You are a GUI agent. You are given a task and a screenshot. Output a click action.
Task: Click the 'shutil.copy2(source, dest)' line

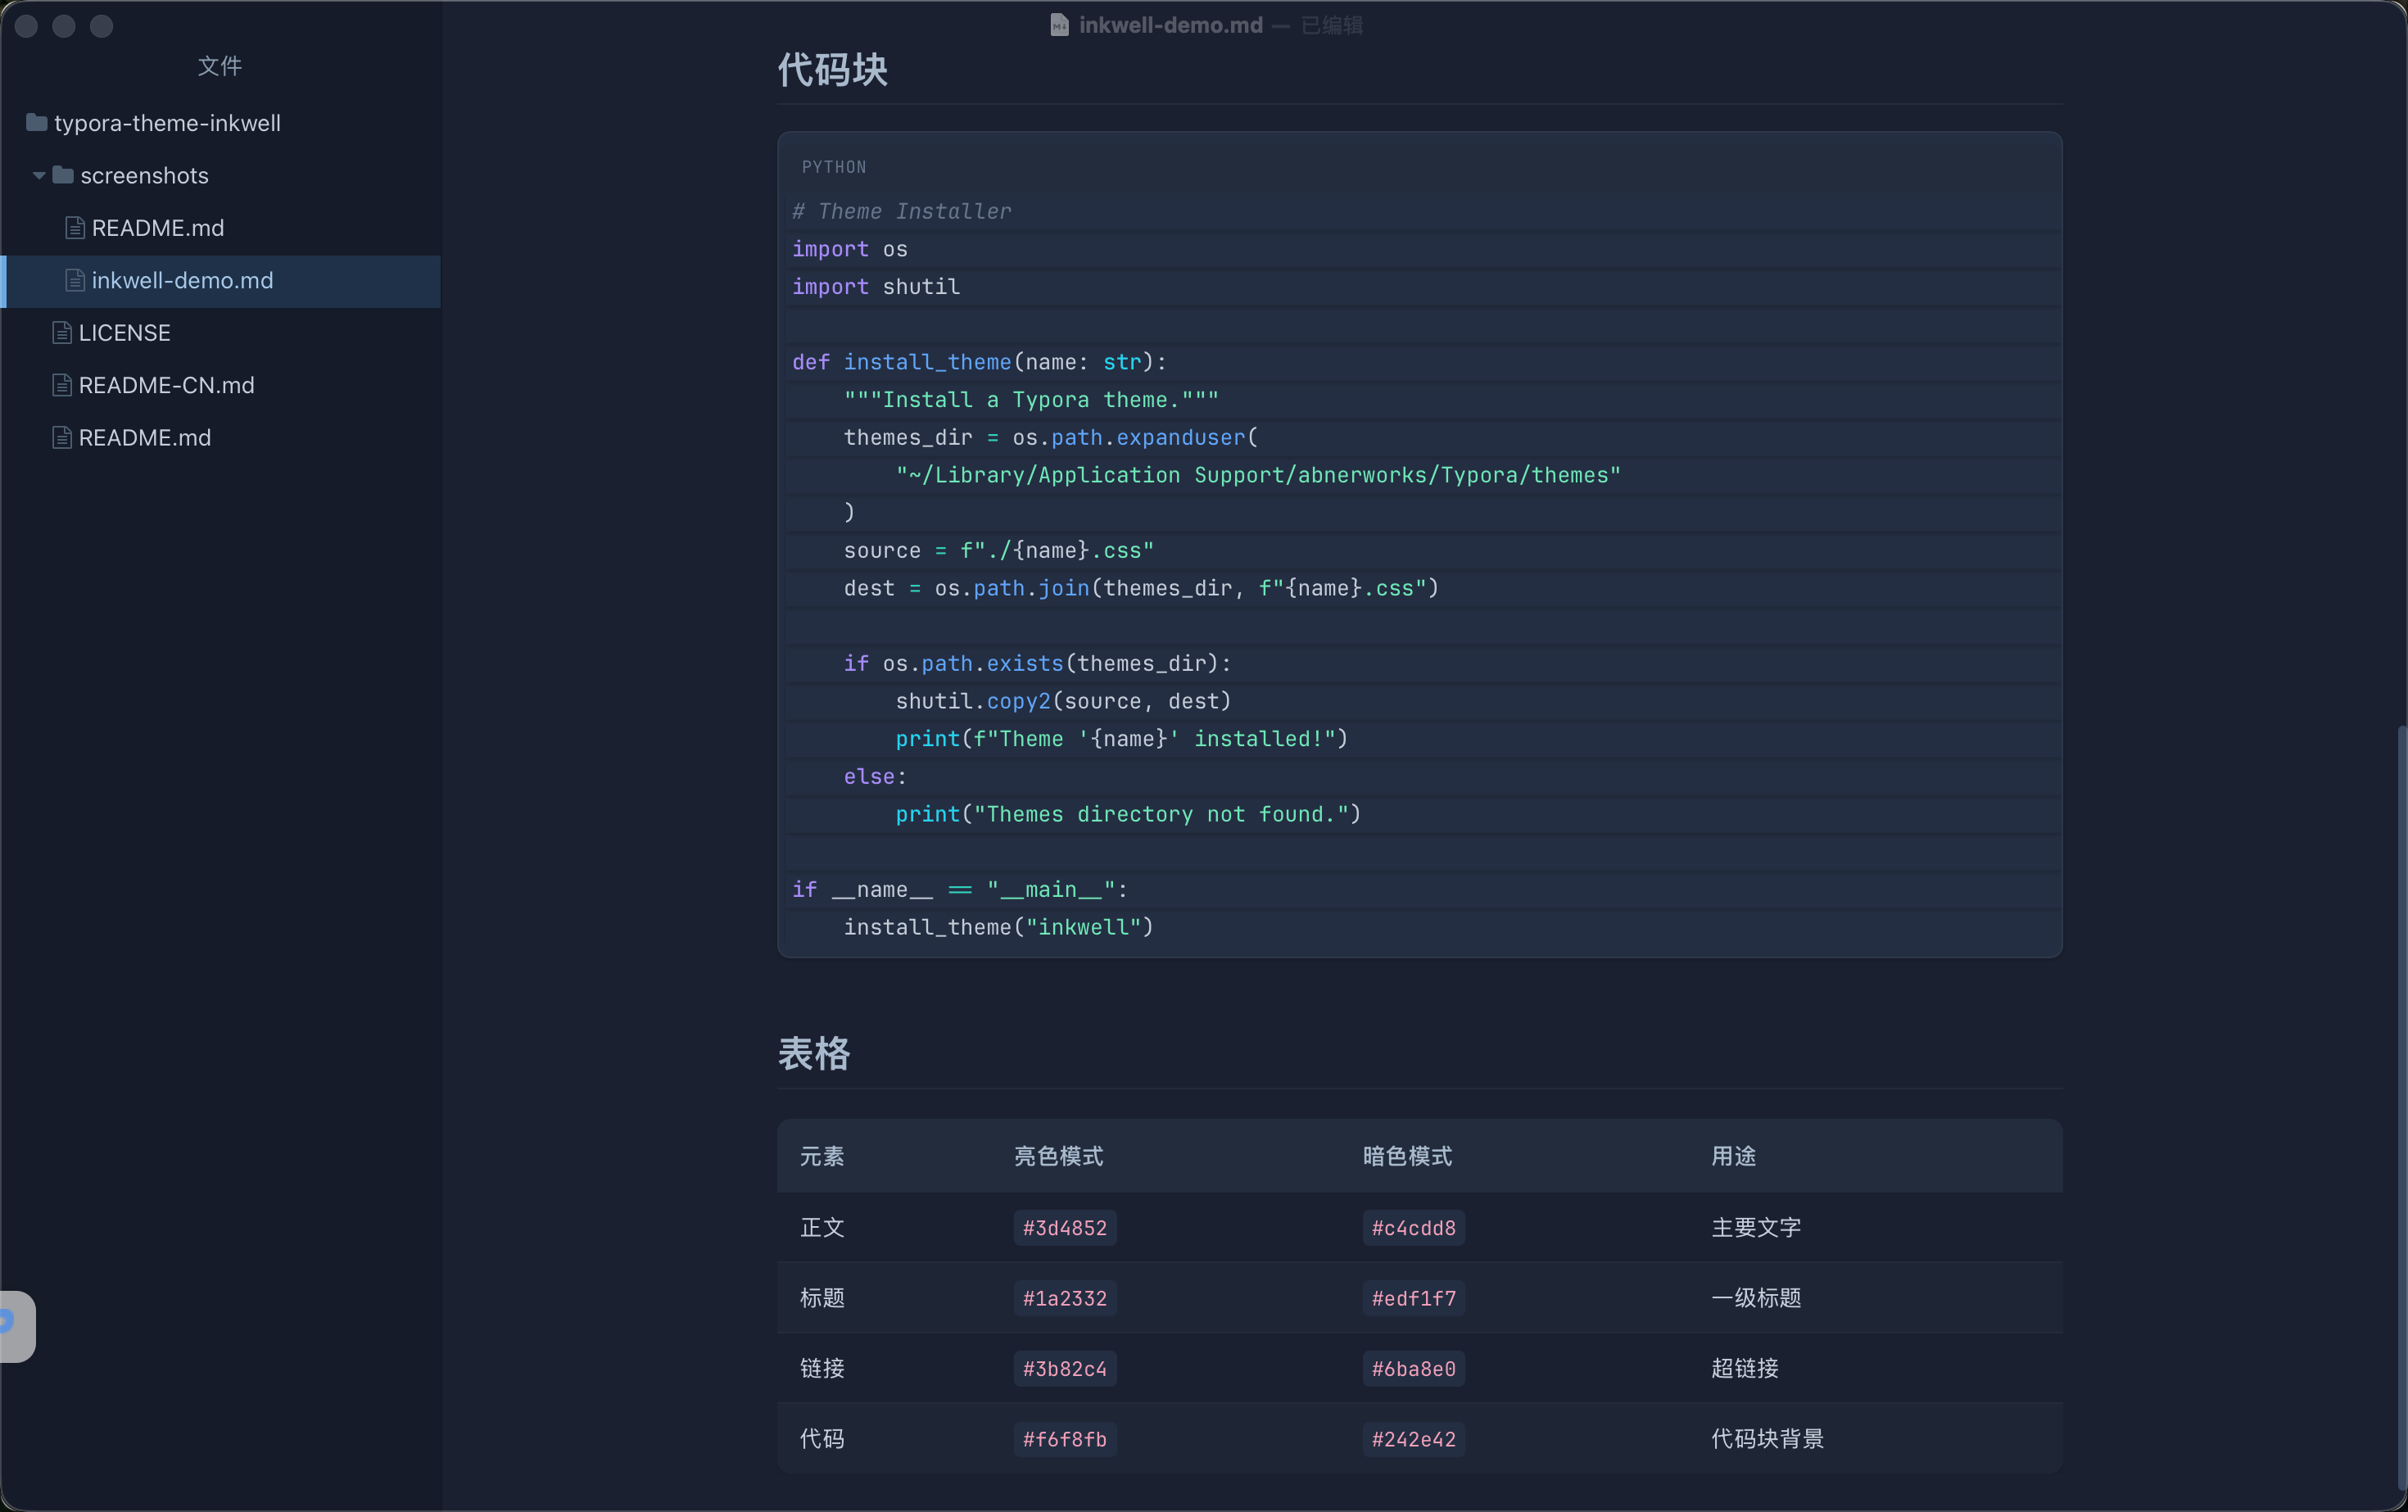click(x=1063, y=701)
